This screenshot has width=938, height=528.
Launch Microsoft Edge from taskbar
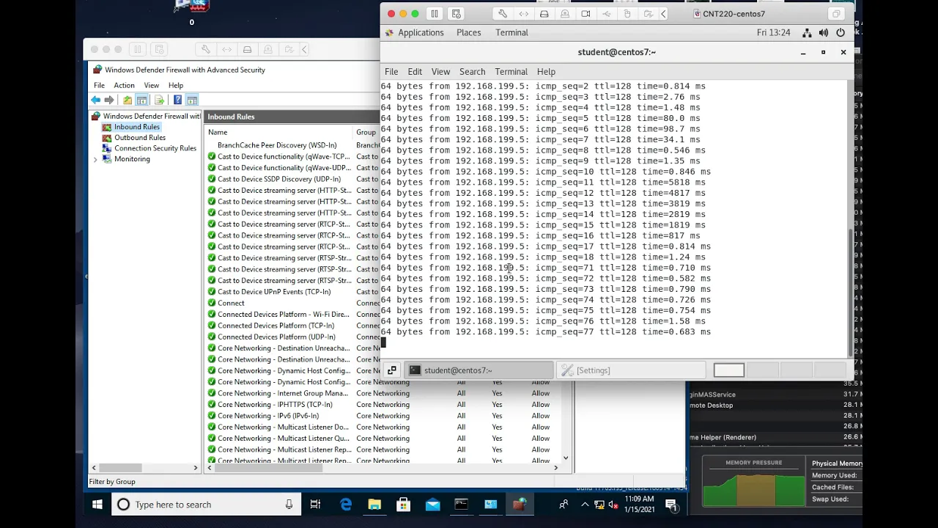click(x=345, y=505)
